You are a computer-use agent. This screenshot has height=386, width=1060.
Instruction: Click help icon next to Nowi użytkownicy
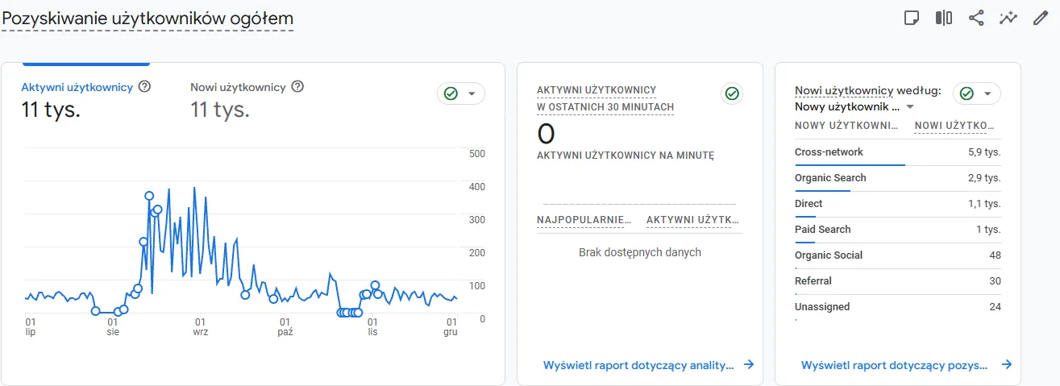tap(297, 87)
